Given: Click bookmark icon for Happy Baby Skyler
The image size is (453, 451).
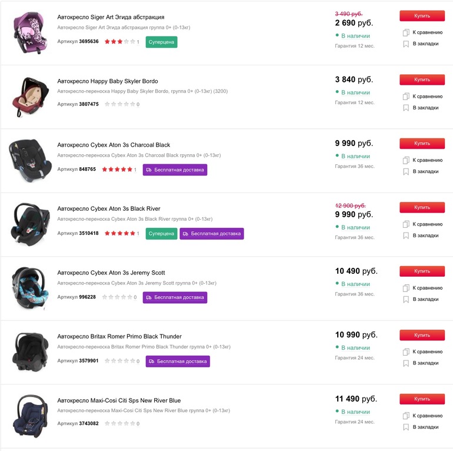Looking at the screenshot, I should 406,108.
